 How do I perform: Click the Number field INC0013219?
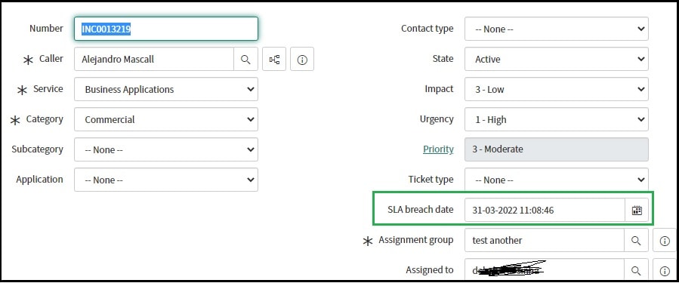[166, 29]
